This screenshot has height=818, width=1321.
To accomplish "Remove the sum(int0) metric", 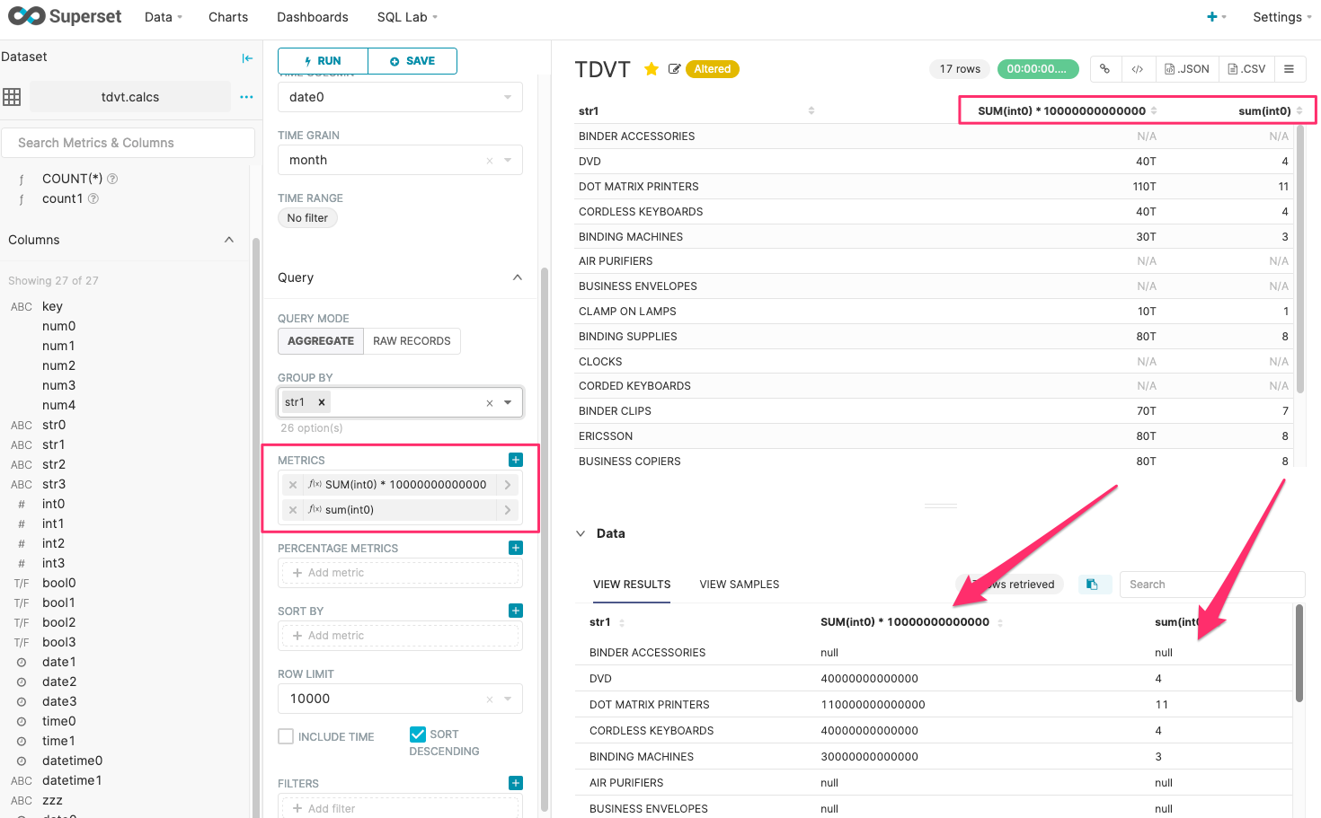I will click(x=293, y=510).
